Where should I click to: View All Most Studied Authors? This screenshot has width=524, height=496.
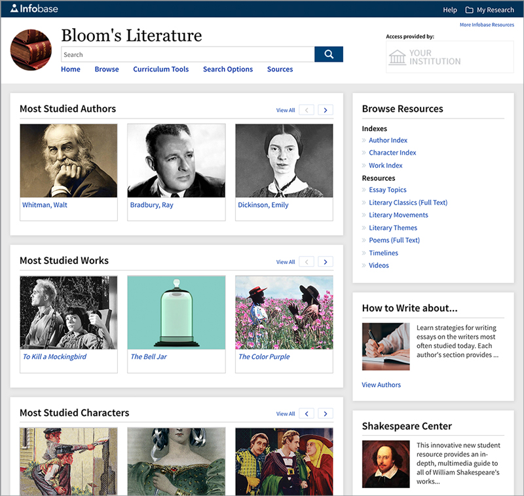tap(286, 110)
